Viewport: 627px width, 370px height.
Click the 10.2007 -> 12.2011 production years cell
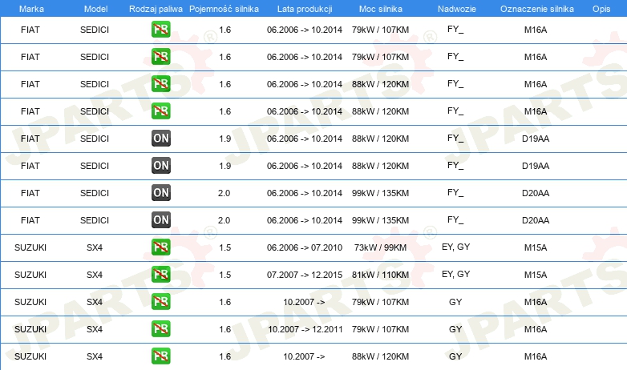305,329
